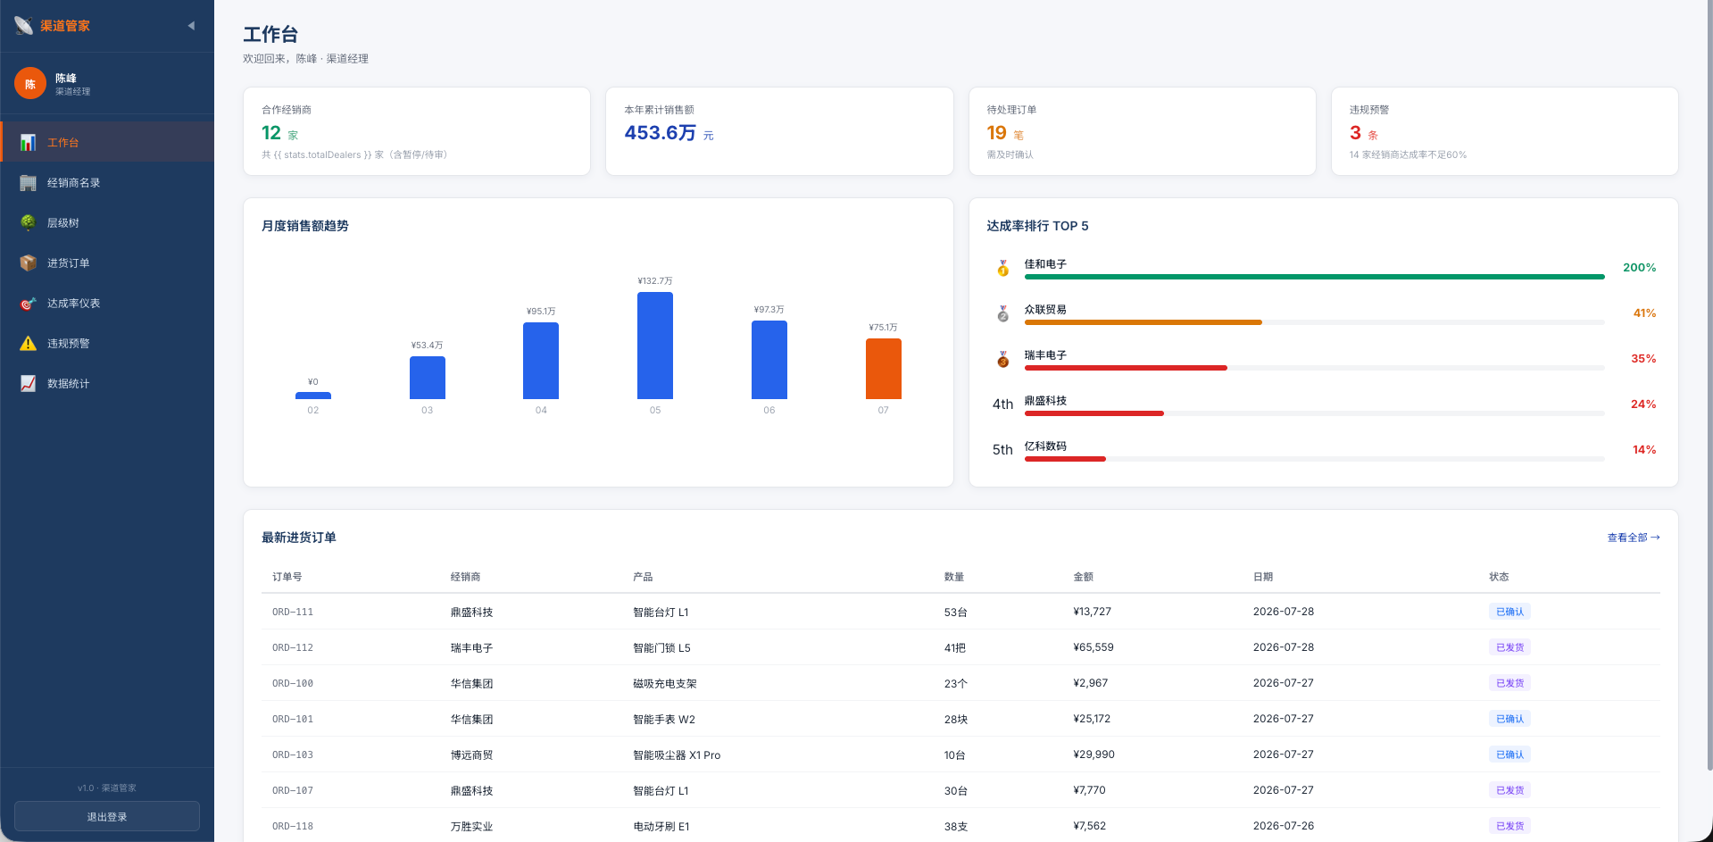The height and width of the screenshot is (842, 1713).
Task: Click the 03 month bar ¥53.4万
Action: tap(428, 378)
